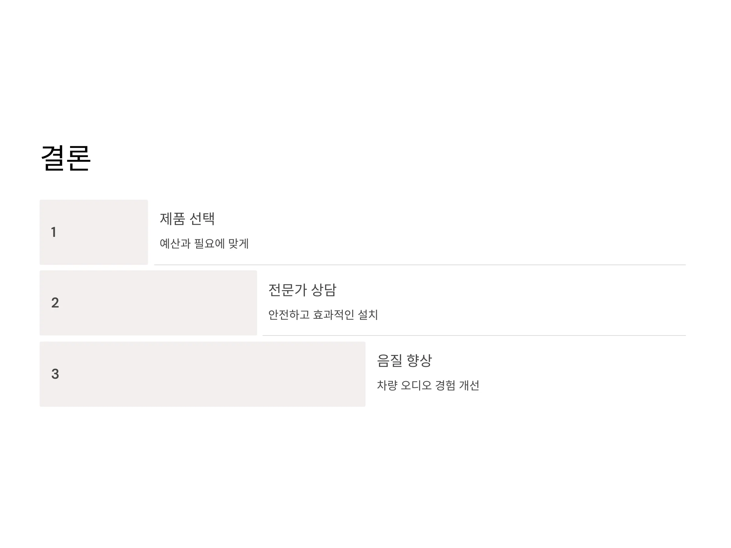Click the numeral 1 in the first box

click(54, 232)
